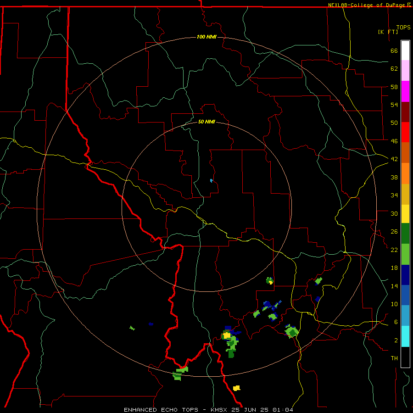The image size is (413, 413).
Task: Select the "38" legend value
Action: pos(394,178)
